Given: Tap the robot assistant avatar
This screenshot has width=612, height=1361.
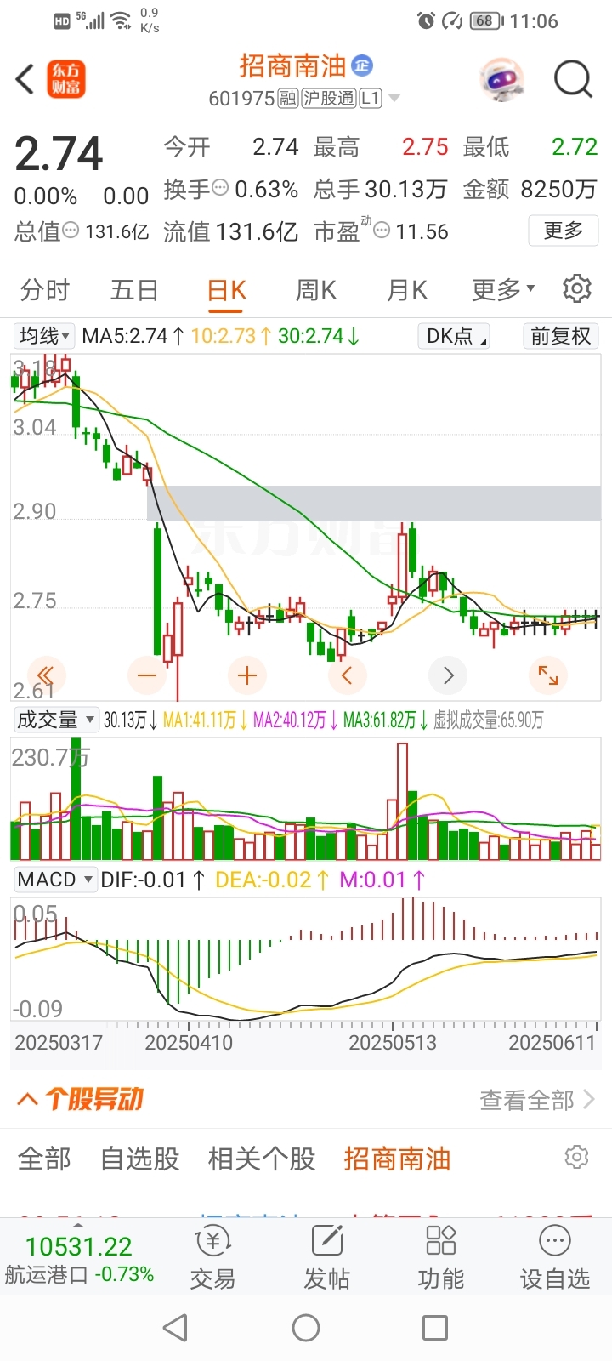Looking at the screenshot, I should pos(501,79).
